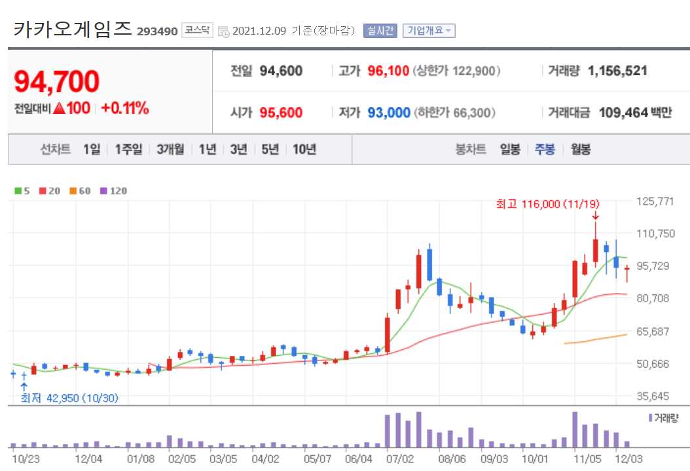Click the previous close value 94,600
The height and width of the screenshot is (471, 690).
[281, 71]
